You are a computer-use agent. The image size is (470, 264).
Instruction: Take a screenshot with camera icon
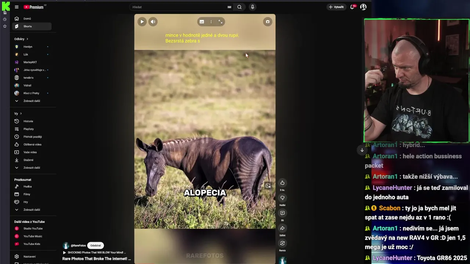(268, 22)
